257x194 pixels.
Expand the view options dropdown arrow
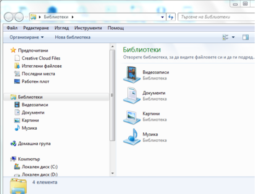click(x=233, y=37)
